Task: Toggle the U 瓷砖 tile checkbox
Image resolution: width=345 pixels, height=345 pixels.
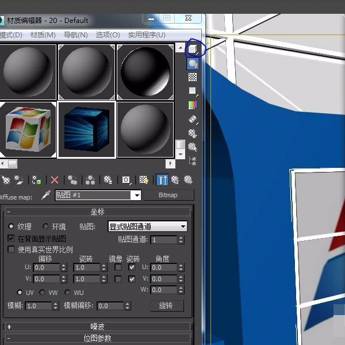Action: pos(132,267)
